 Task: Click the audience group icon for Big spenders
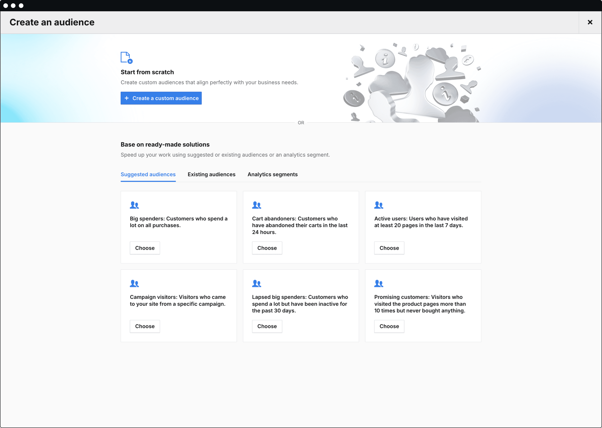pos(134,204)
